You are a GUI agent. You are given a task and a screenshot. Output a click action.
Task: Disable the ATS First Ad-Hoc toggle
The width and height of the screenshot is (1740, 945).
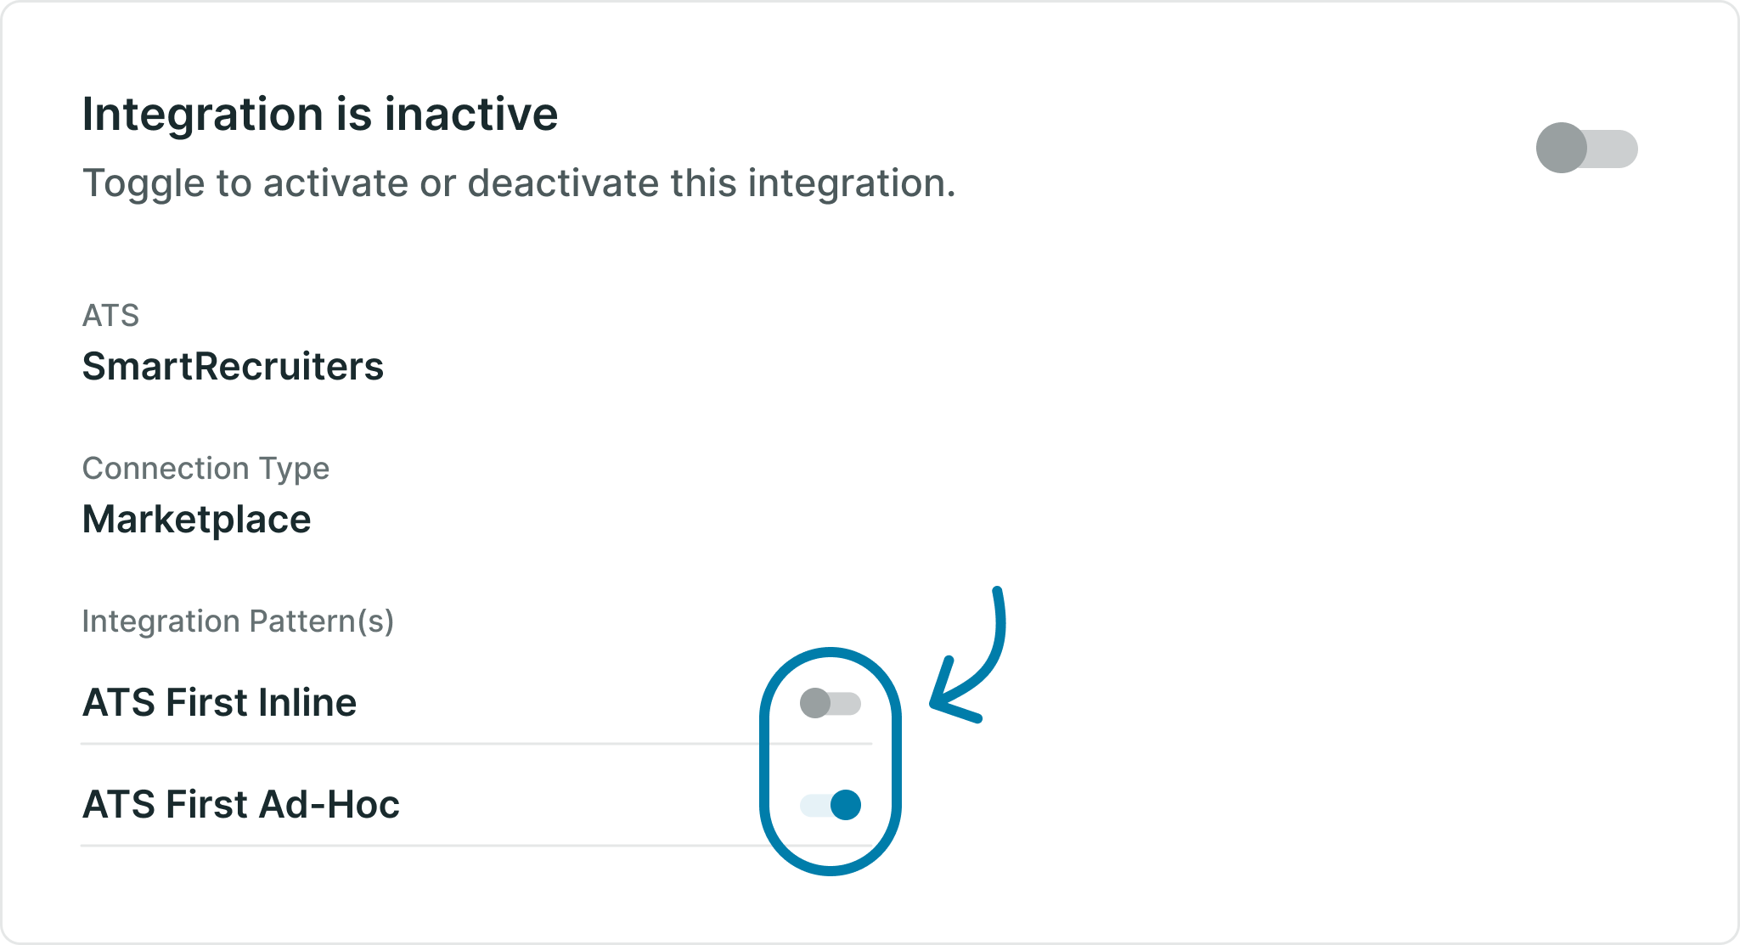coord(830,805)
